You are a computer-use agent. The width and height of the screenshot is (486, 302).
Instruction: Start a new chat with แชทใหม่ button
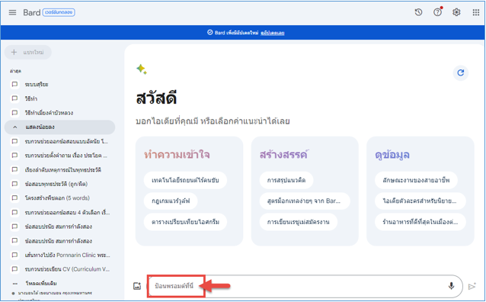coord(28,52)
